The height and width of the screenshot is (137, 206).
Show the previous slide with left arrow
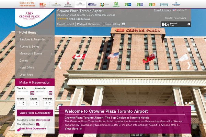pos(60,65)
